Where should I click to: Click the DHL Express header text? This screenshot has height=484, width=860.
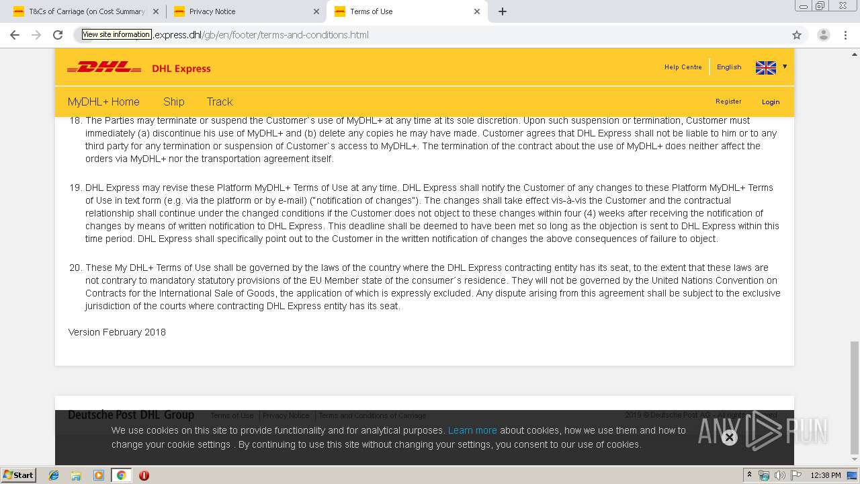click(x=181, y=69)
